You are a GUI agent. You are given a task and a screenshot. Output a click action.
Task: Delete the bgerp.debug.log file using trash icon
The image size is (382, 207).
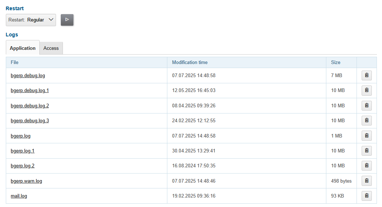[366, 75]
